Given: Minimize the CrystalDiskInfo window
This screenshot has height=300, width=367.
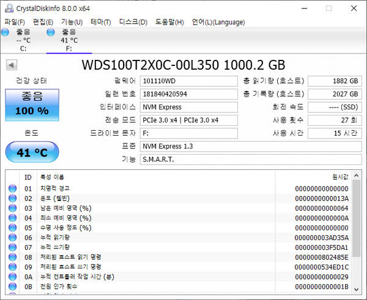Looking at the screenshot, I should point(304,9).
